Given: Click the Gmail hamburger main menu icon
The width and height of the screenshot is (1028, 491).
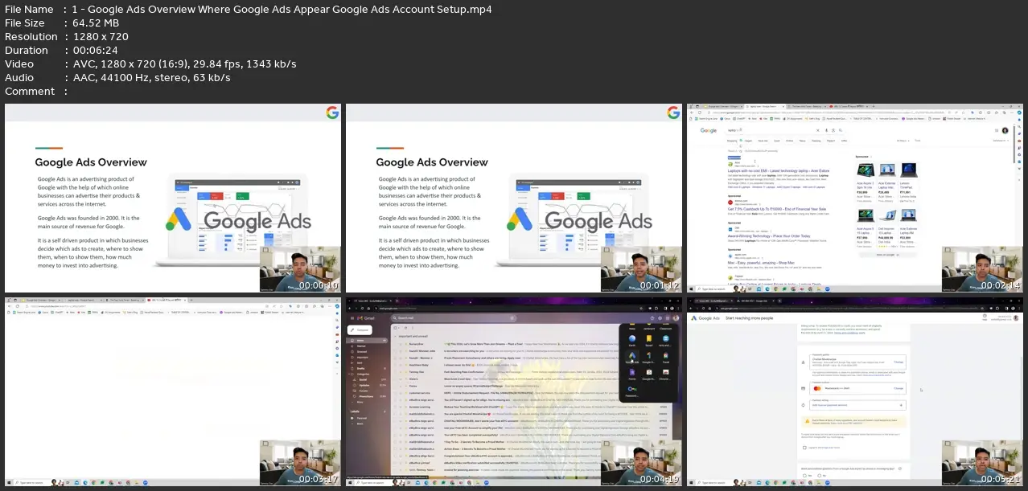Looking at the screenshot, I should (x=352, y=318).
